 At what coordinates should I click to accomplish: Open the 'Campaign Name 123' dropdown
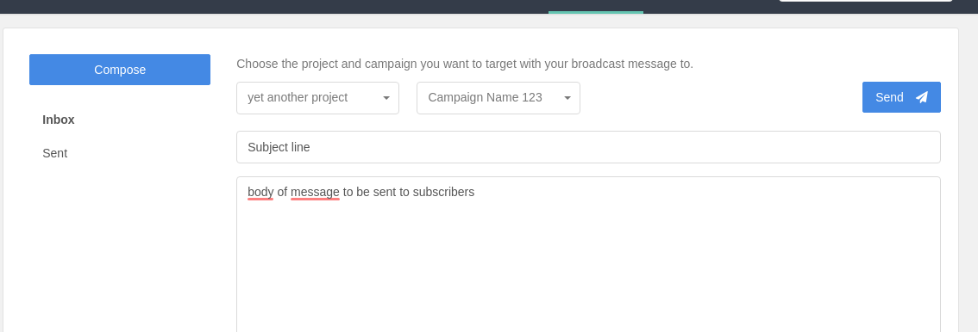tap(498, 98)
